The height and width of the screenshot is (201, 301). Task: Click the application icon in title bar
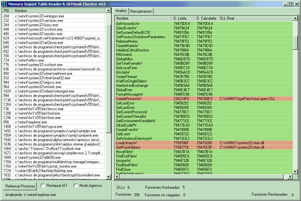coord(4,4)
